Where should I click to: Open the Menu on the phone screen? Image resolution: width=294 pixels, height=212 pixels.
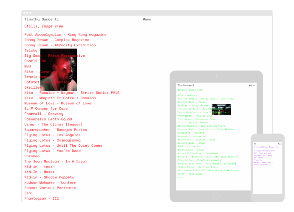280,144
